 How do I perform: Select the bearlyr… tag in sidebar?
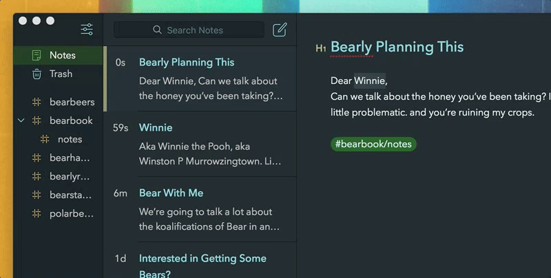[x=71, y=176]
